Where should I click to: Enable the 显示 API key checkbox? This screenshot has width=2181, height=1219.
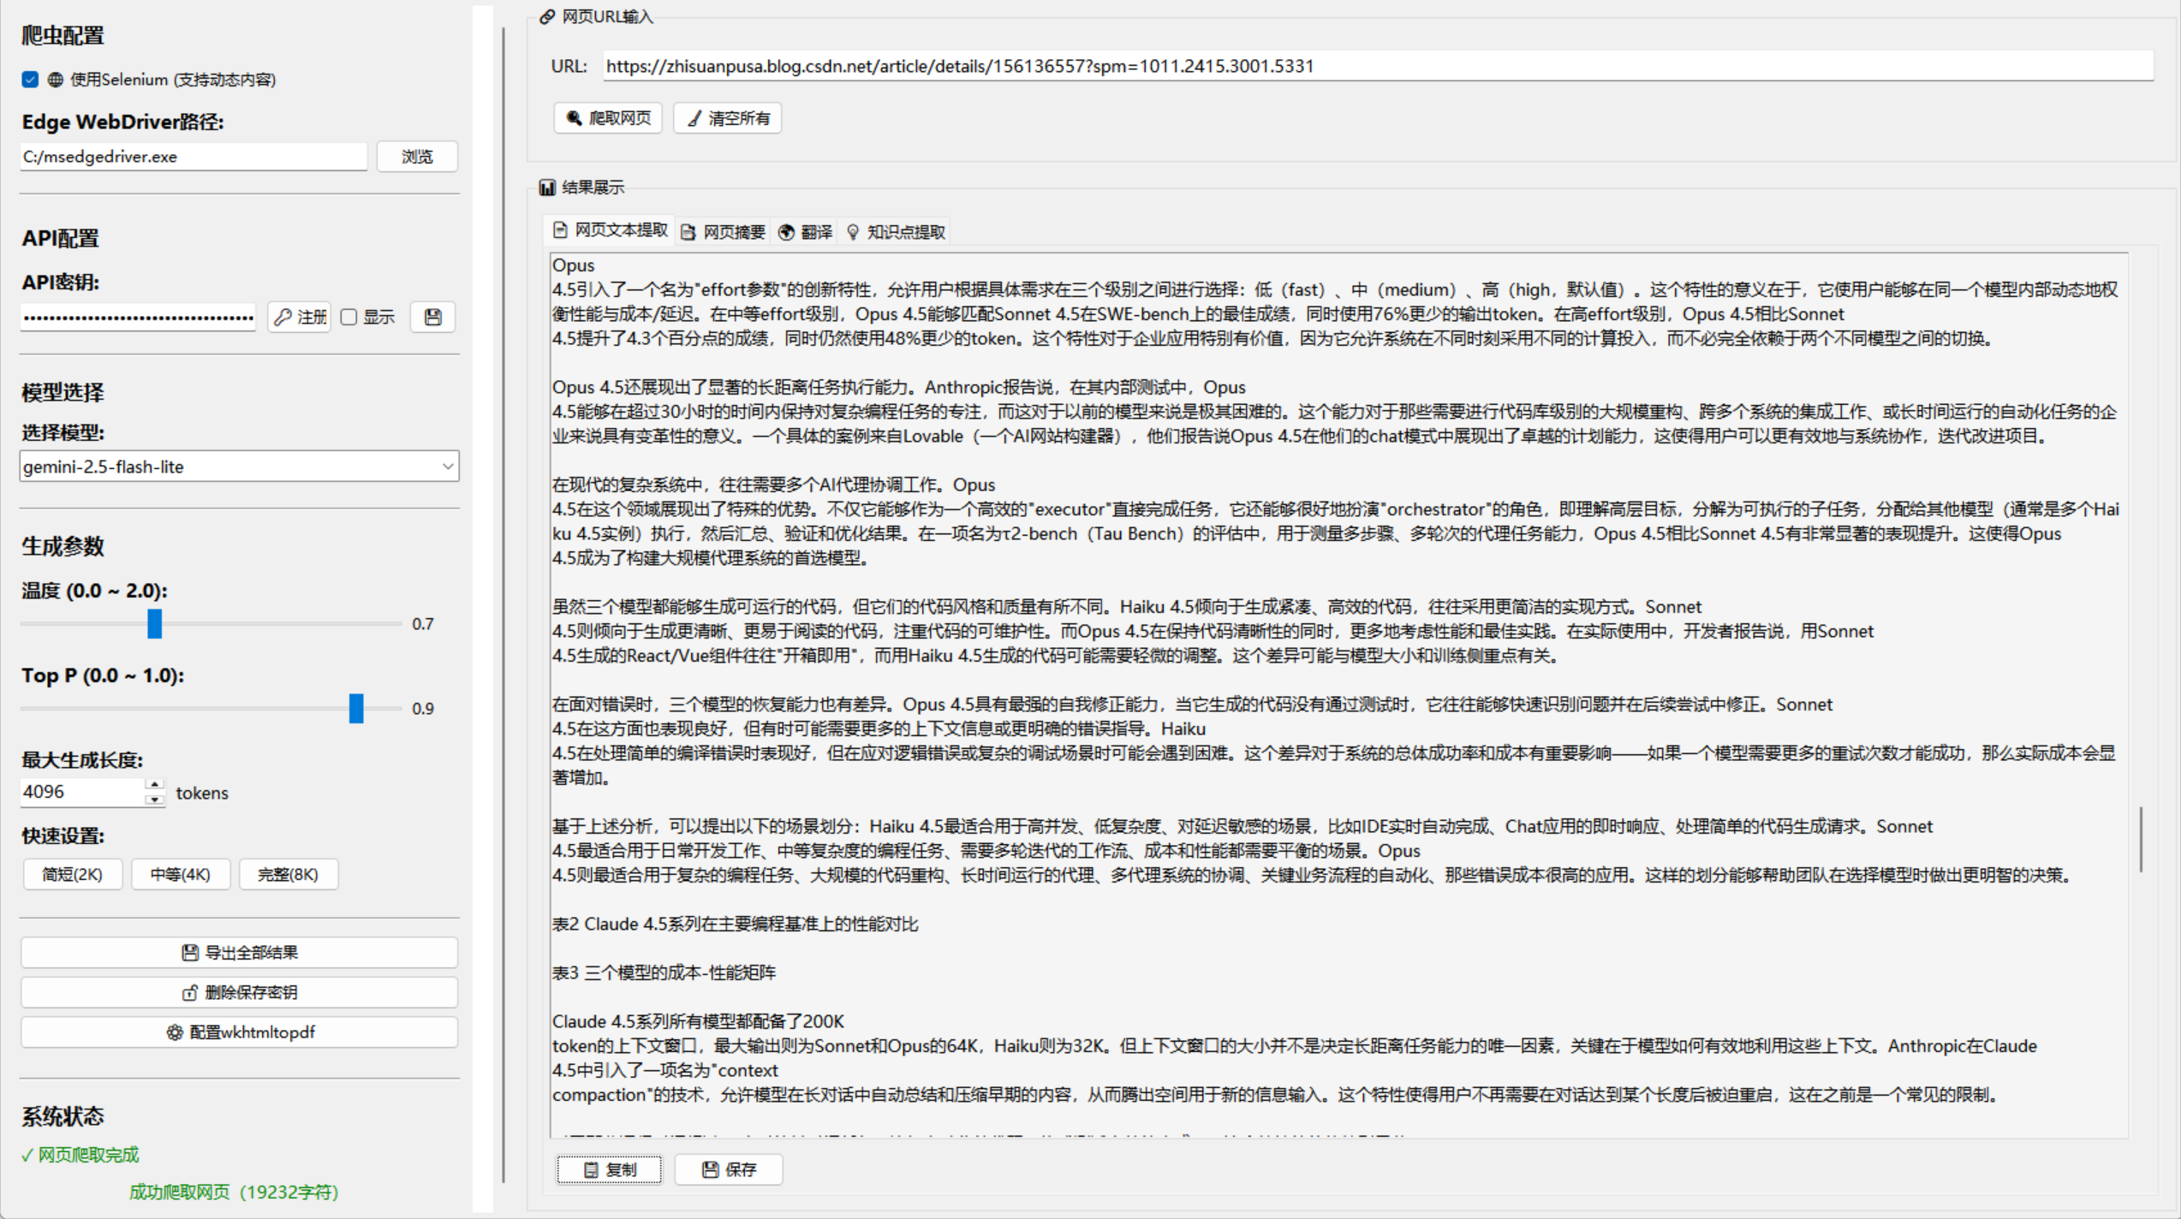(349, 318)
